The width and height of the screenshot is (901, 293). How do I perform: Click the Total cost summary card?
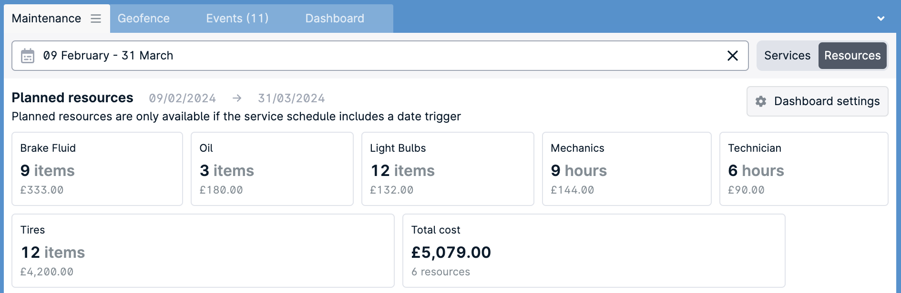[594, 251]
